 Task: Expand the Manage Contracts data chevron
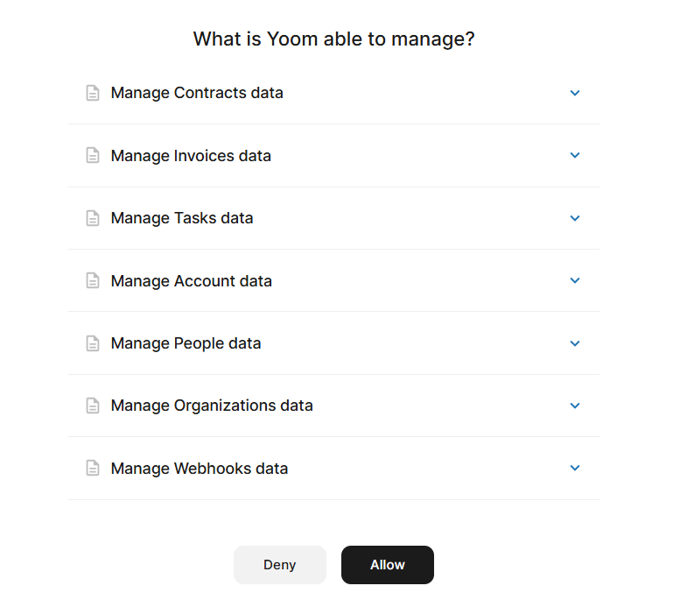point(575,93)
